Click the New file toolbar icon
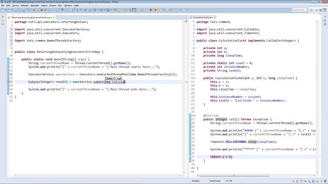The height and width of the screenshot is (184, 328). point(3,10)
